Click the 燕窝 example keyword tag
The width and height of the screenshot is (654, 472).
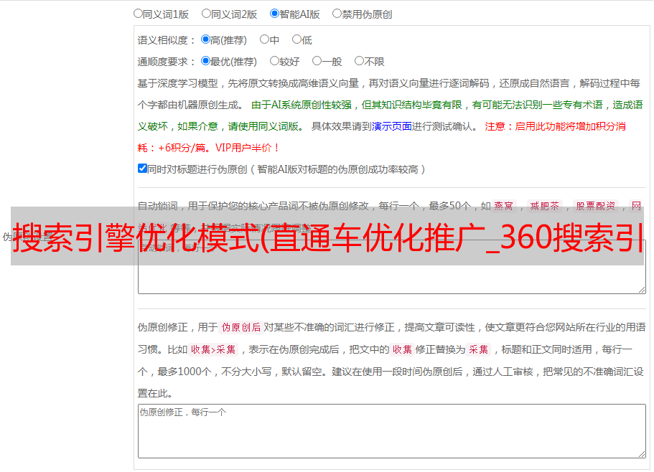(x=504, y=206)
